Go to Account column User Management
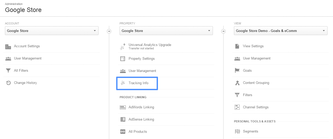333x139 pixels. (x=28, y=58)
